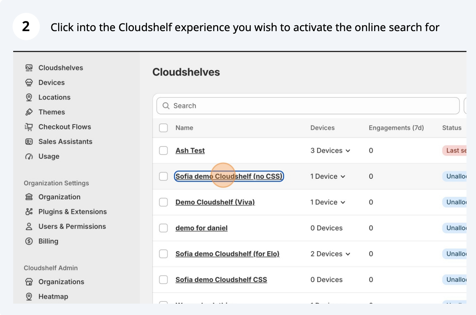Check the demo for daniel checkbox
Image resolution: width=476 pixels, height=315 pixels.
click(163, 228)
